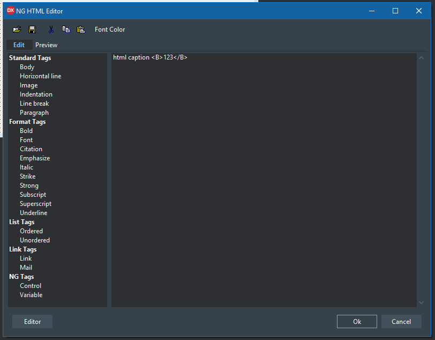Select Horizontal line under Standard Tags
This screenshot has height=340, width=435.
click(40, 76)
